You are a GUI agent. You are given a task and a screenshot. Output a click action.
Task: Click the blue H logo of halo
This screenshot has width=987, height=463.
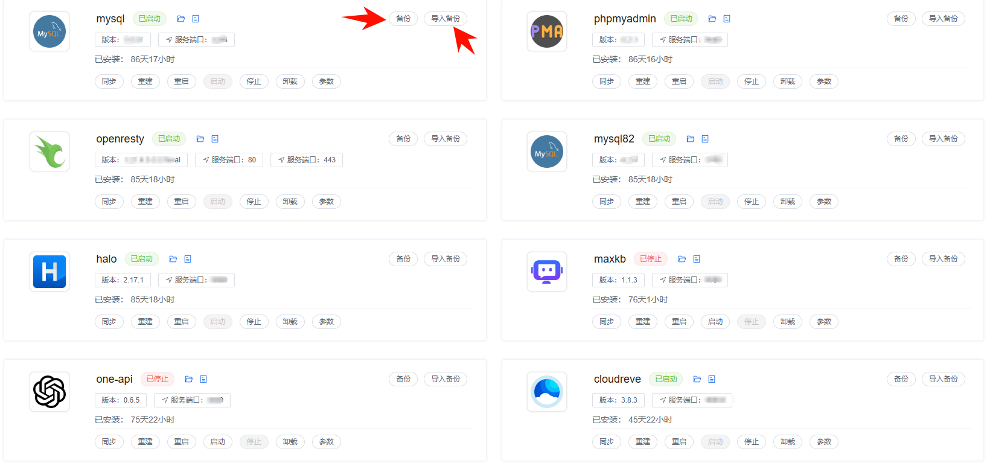pyautogui.click(x=50, y=272)
